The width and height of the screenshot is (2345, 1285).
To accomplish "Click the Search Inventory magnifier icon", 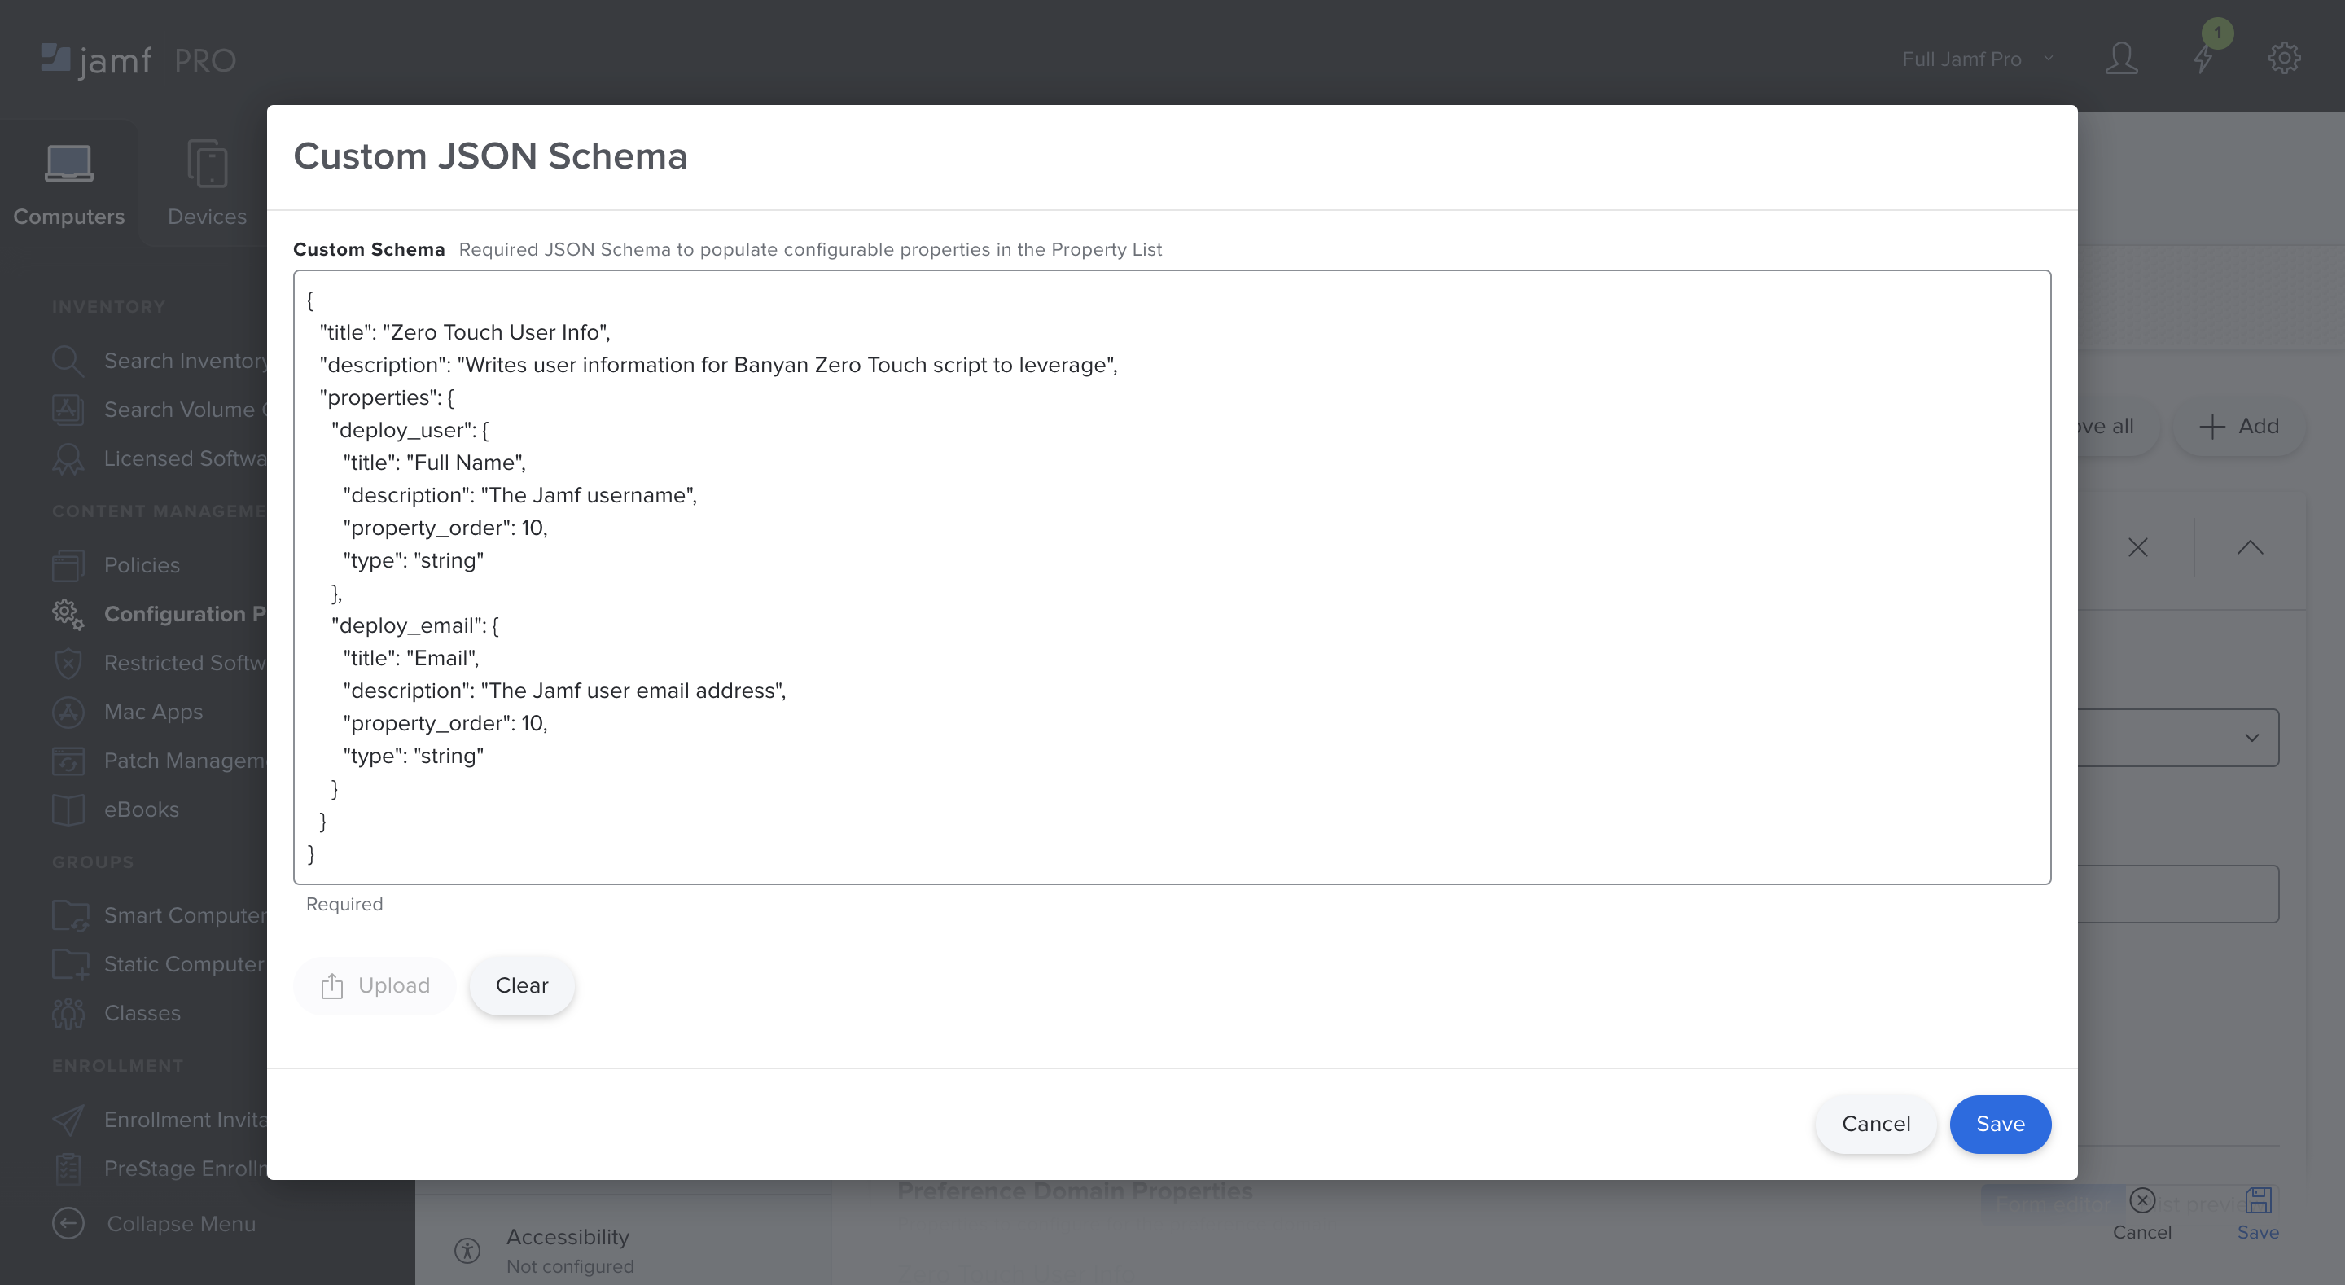I will (x=68, y=361).
